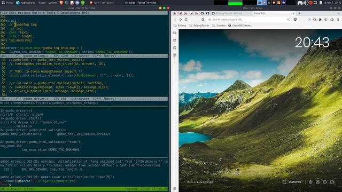Click the bookmark this page icon
This screenshot has width=342, height=192.
coord(203,20)
